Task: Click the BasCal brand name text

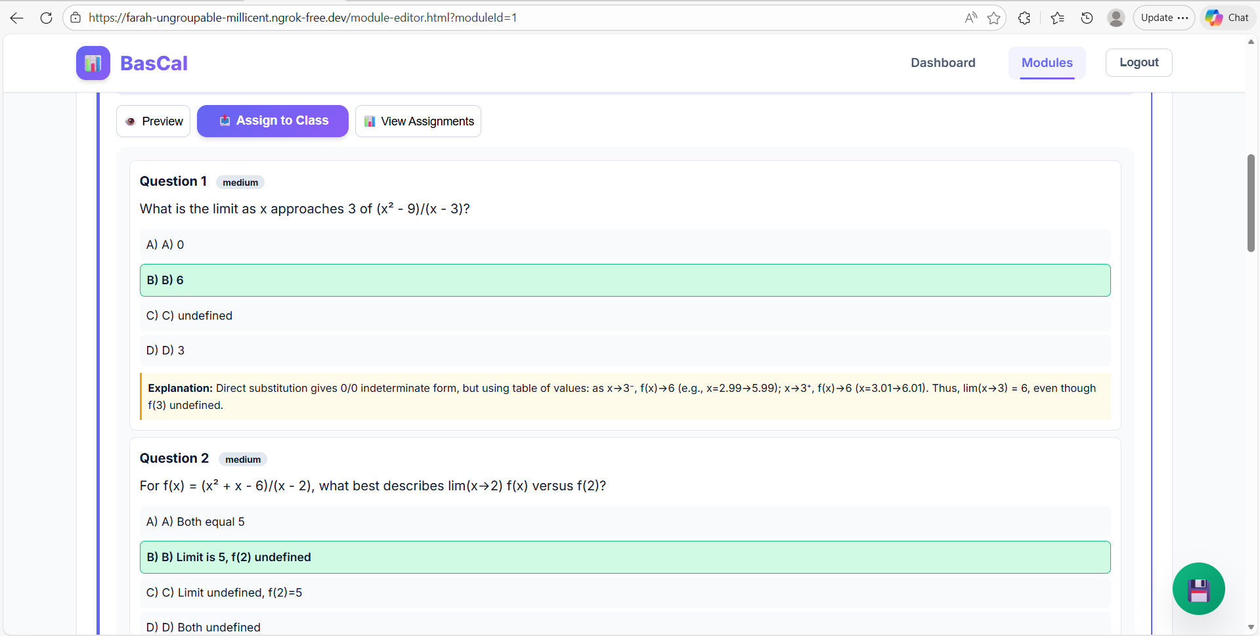Action: pos(154,63)
